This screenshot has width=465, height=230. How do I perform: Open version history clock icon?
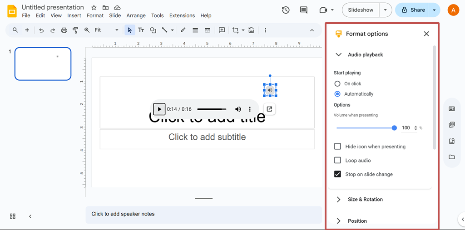point(286,10)
